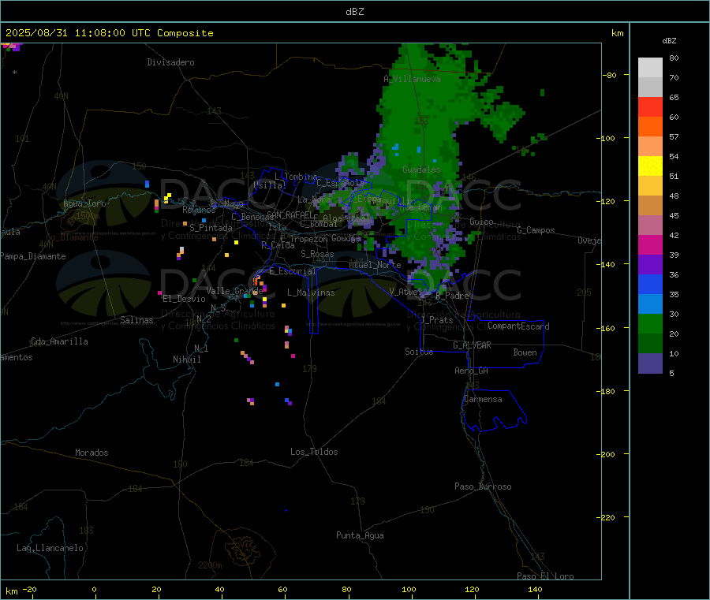The height and width of the screenshot is (600, 710).
Task: Select the "V_Atuel" map label
Action: (405, 292)
